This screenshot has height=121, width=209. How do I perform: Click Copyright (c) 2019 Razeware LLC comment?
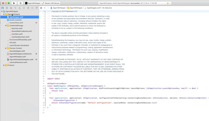64,12
